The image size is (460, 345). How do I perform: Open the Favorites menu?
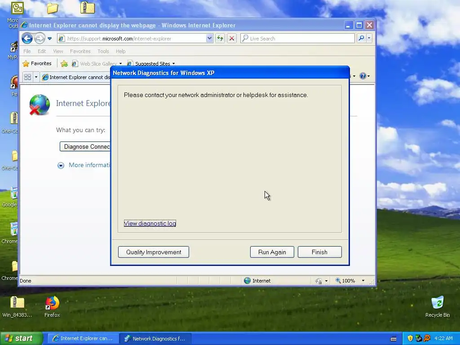[x=80, y=51]
